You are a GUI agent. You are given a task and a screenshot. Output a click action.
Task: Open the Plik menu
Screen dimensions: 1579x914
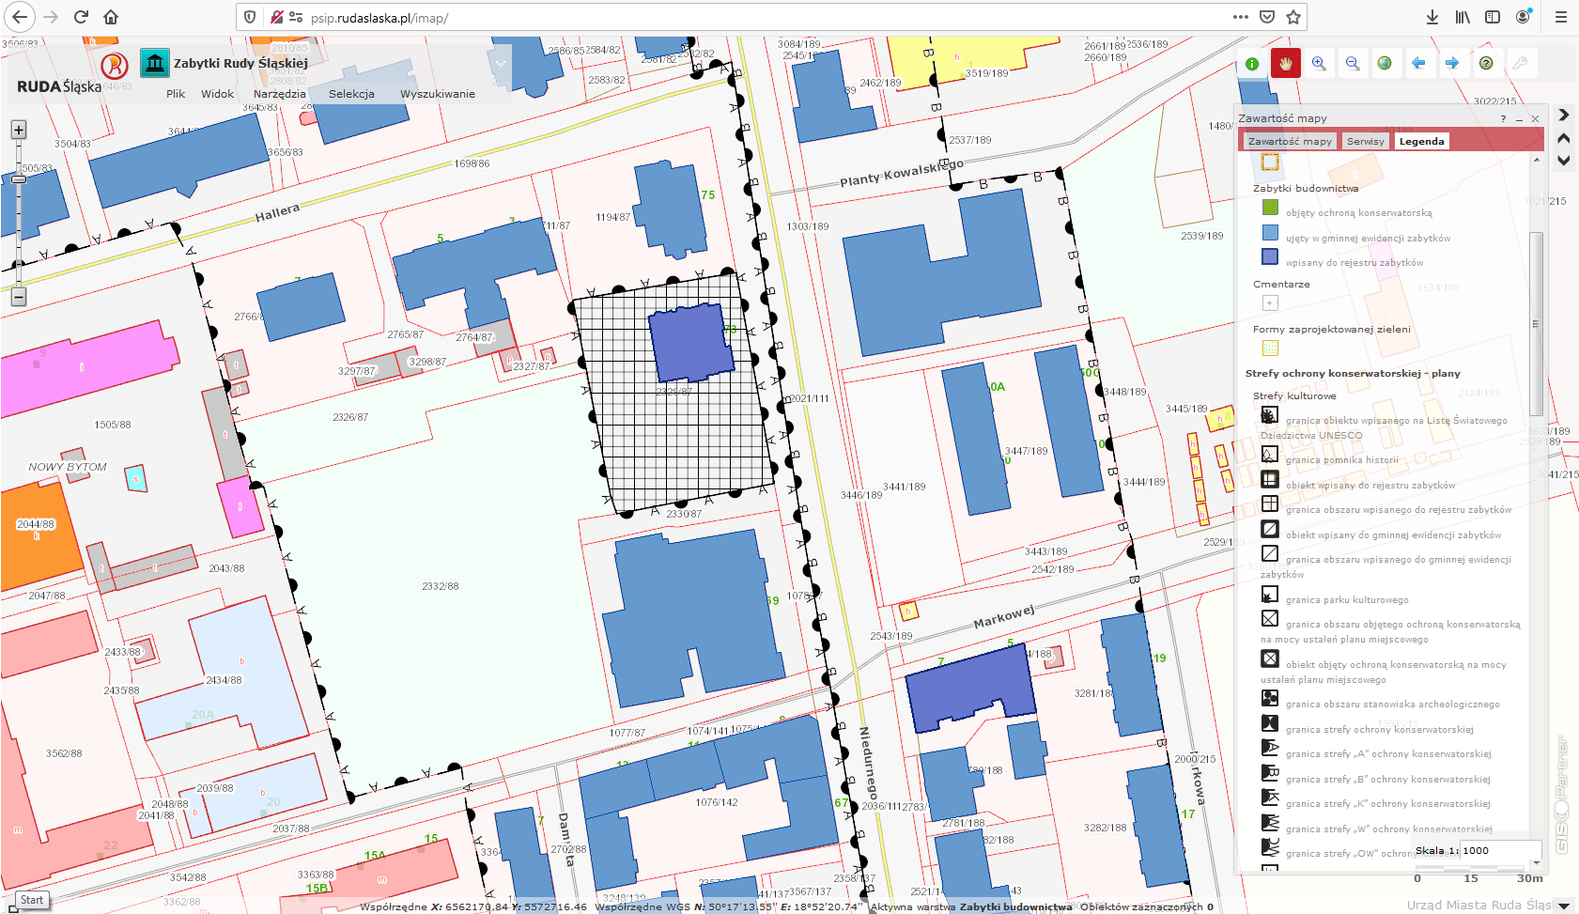pyautogui.click(x=176, y=94)
